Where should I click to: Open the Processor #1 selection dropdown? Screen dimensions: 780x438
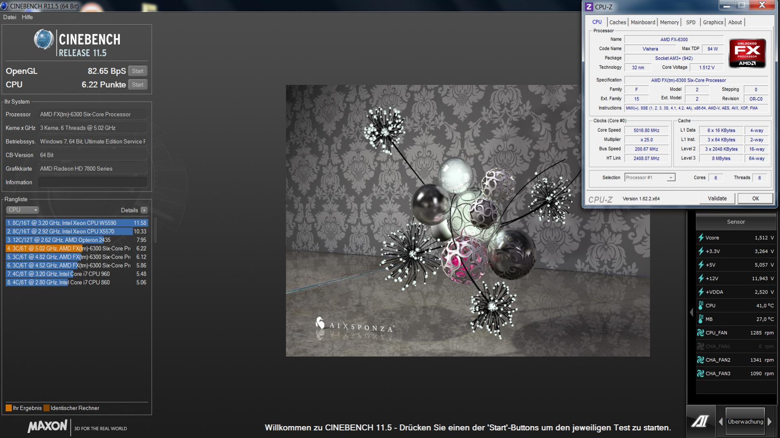click(650, 177)
